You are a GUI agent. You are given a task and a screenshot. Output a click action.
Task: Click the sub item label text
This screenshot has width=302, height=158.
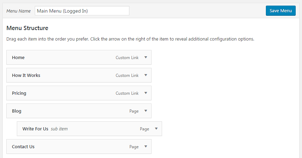pos(59,129)
